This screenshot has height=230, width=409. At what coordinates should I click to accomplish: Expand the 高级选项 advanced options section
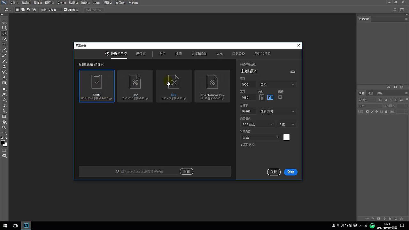(x=248, y=145)
